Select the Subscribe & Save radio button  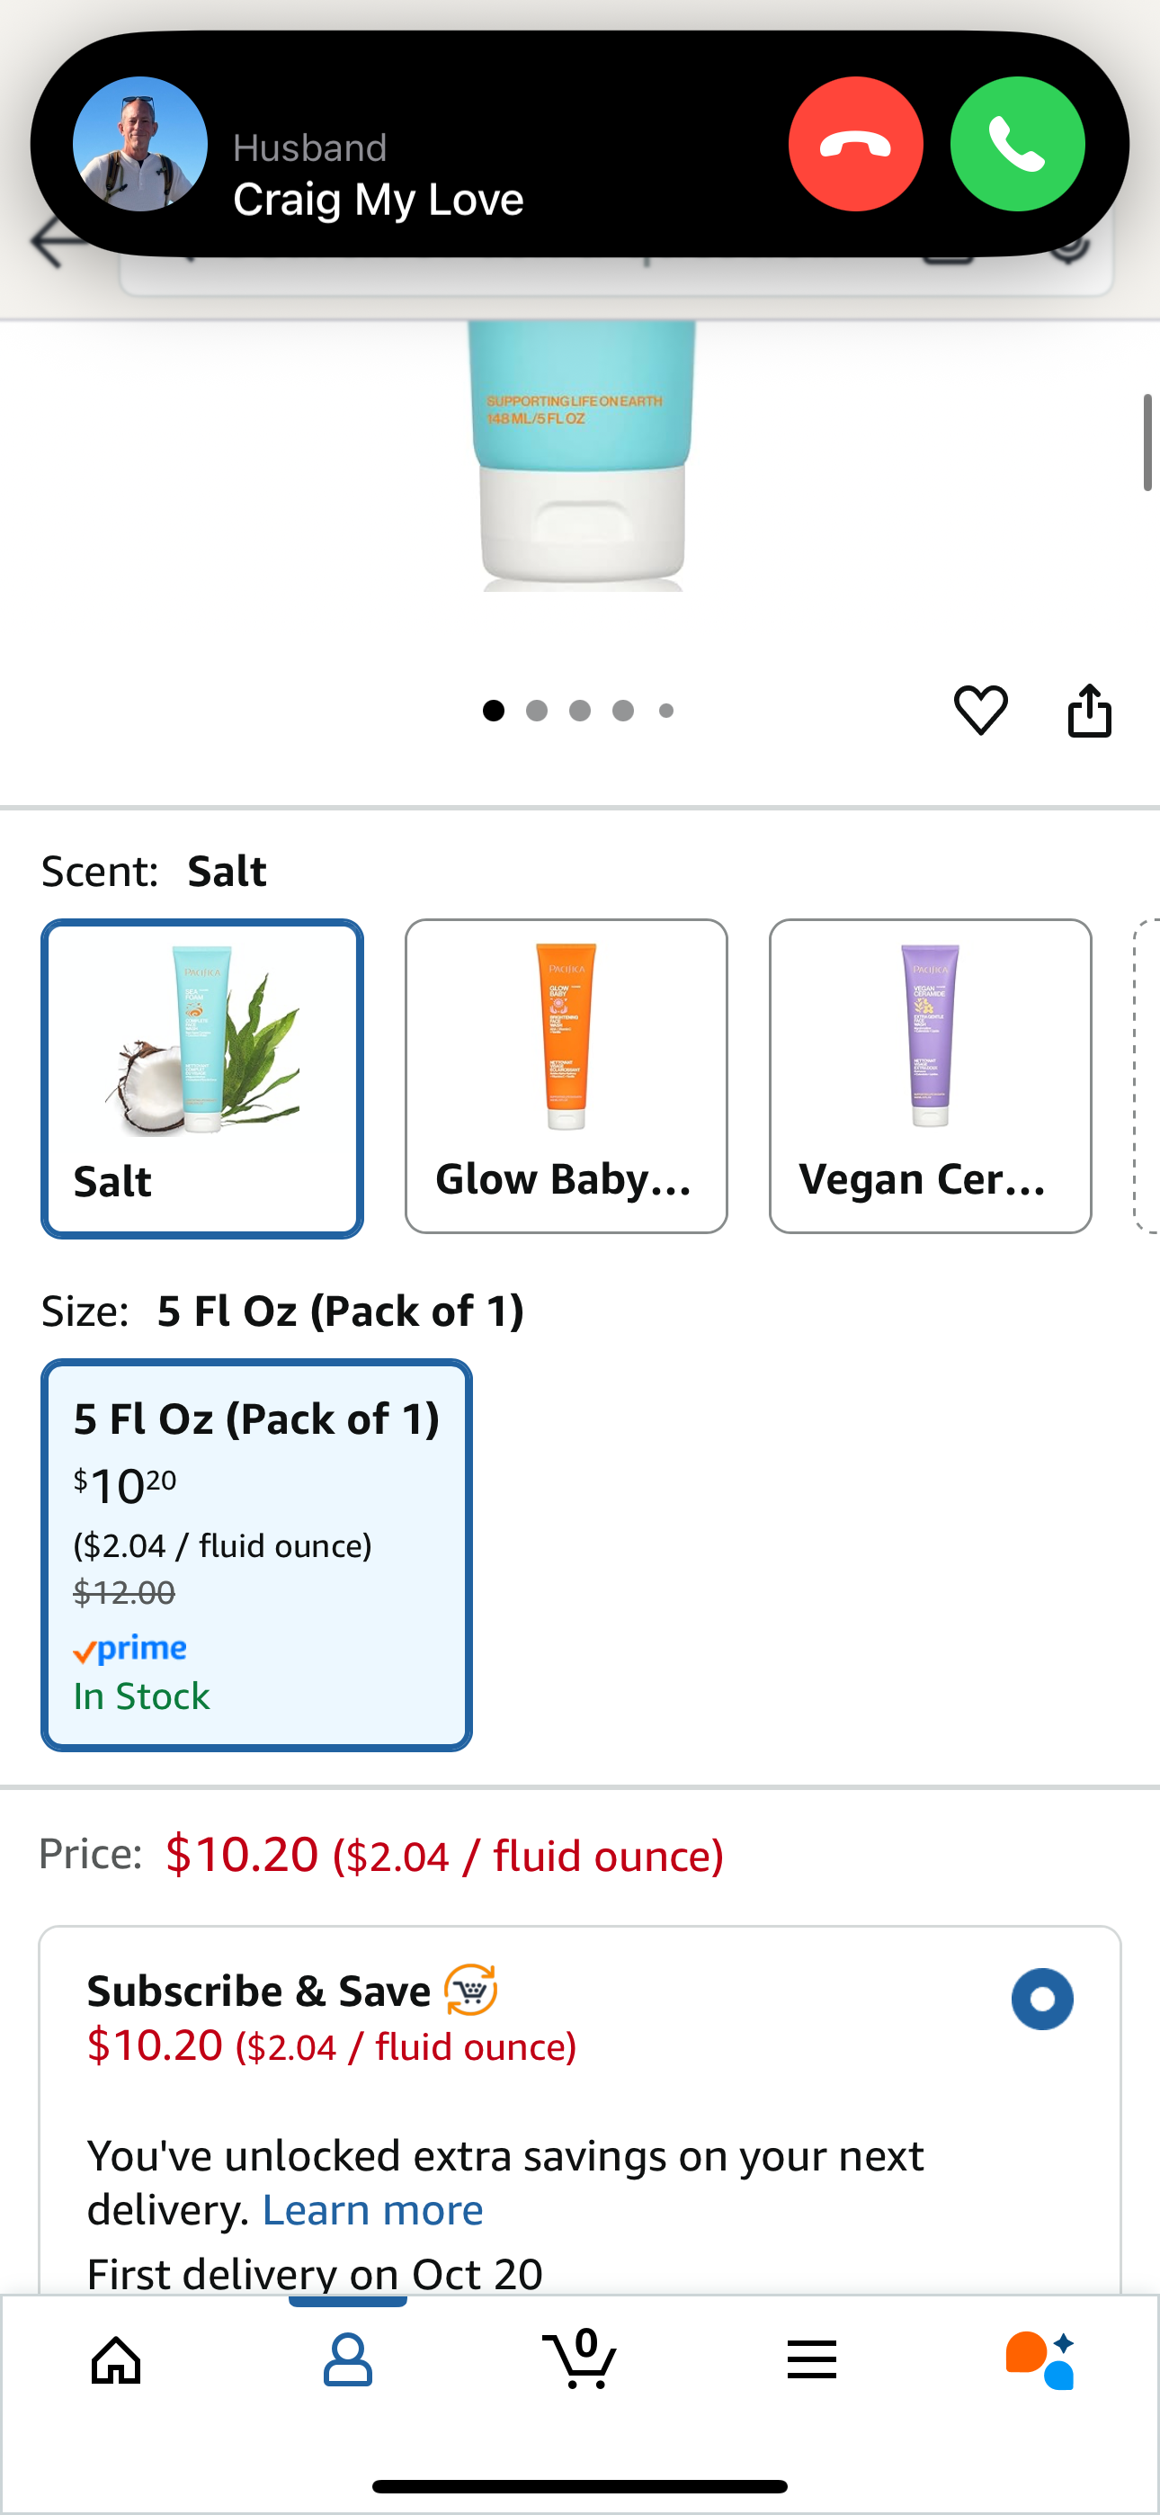click(1042, 1999)
